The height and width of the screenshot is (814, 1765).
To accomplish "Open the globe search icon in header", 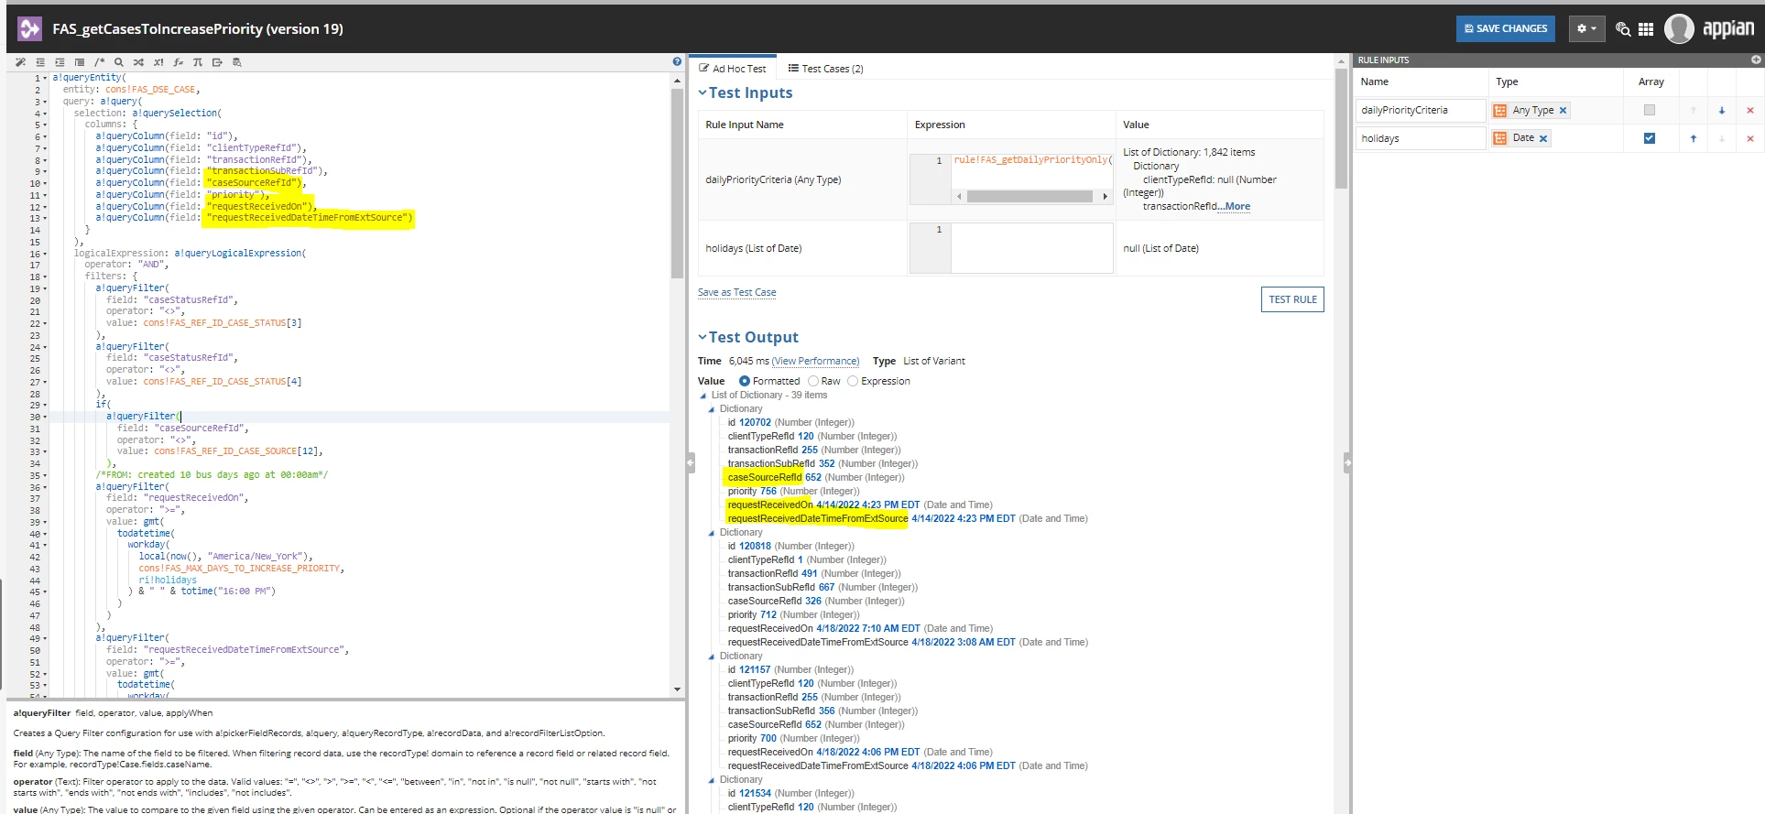I will [1623, 29].
